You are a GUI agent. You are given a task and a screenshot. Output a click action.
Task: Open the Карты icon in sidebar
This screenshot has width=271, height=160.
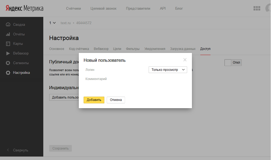coord(8,44)
